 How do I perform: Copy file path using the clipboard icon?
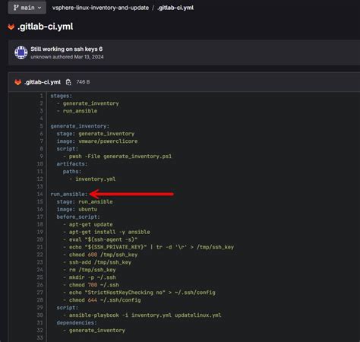click(68, 82)
